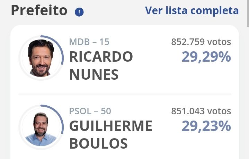The width and height of the screenshot is (249, 159).
Task: Select the GUILHERME first name text
Action: (110, 126)
